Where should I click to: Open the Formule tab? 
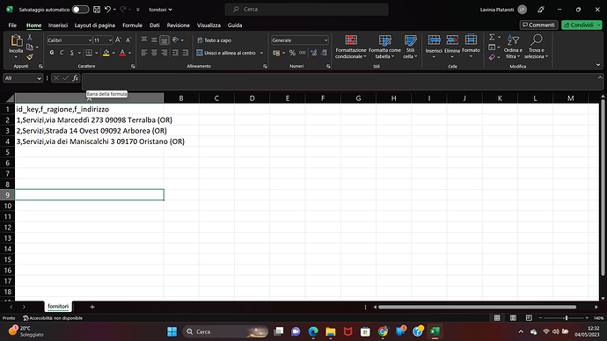pyautogui.click(x=132, y=25)
